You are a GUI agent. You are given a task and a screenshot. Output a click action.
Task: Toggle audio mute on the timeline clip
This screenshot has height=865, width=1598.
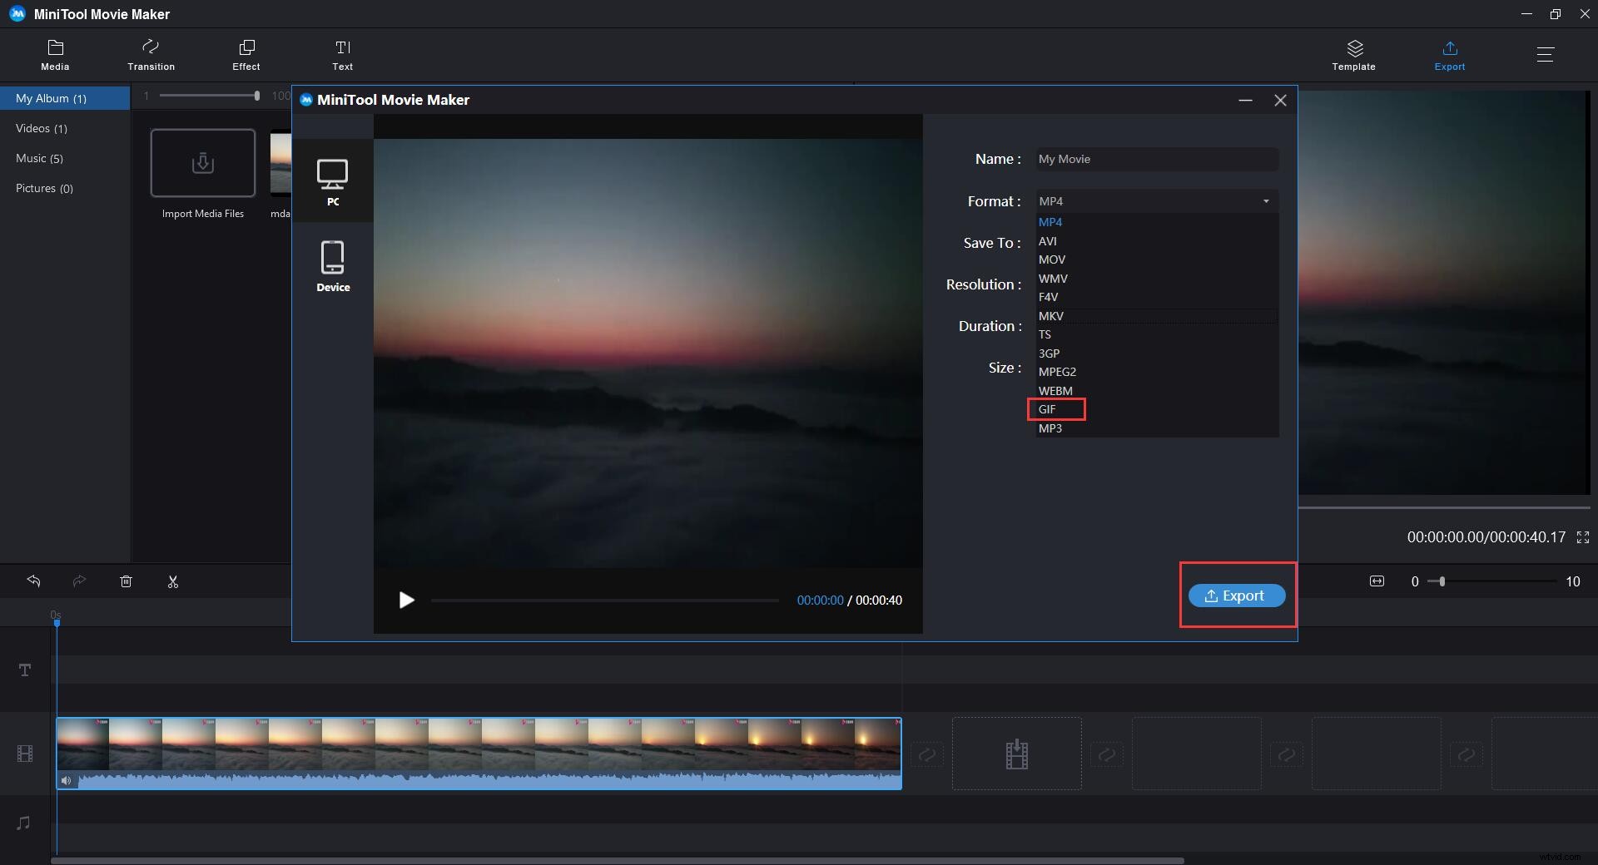coord(67,780)
